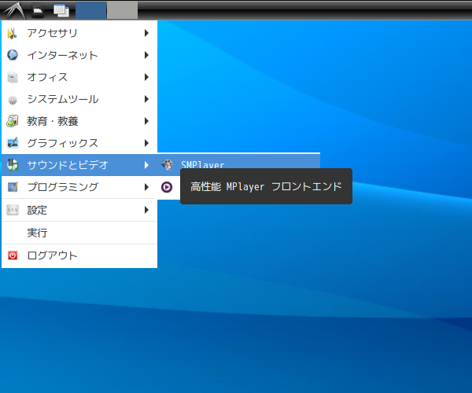The width and height of the screenshot is (472, 393).
Task: Click the gear icon beside システムツール
Action: (13, 99)
